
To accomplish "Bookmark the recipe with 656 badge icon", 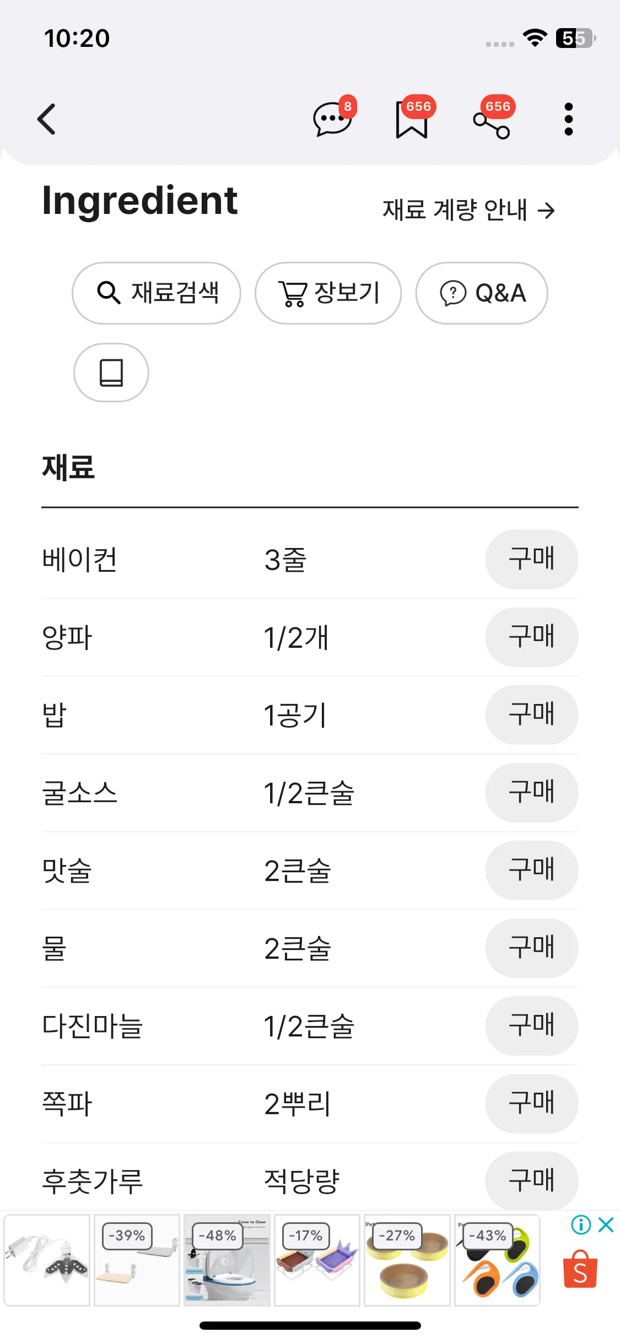I will point(412,119).
